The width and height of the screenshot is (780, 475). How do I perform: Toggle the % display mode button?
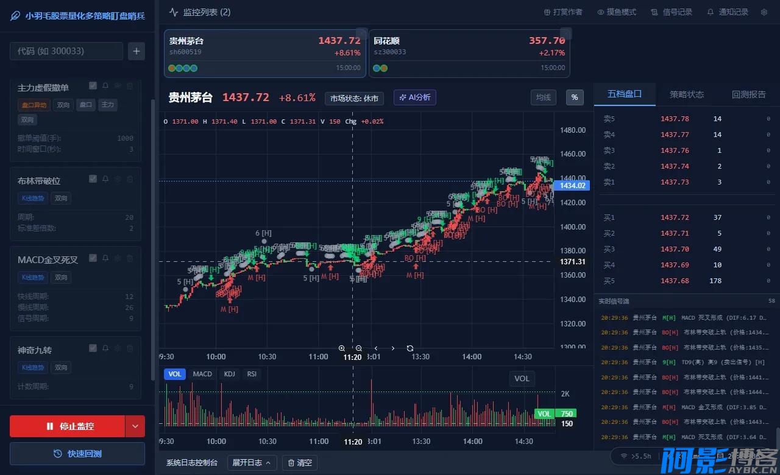(575, 97)
